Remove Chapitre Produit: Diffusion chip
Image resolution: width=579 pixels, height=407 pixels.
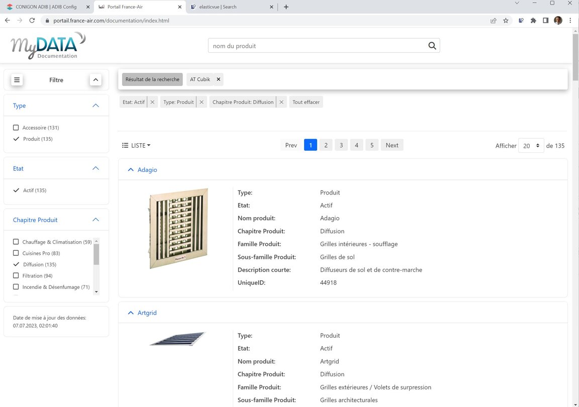click(x=281, y=103)
